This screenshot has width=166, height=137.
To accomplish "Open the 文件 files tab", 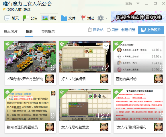I will point(68,18).
